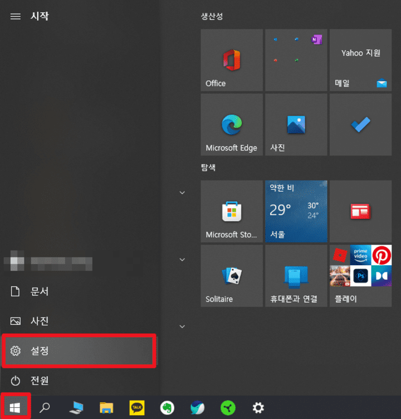Open the Microsoft Store tile
This screenshot has height=419, width=401.
pyautogui.click(x=232, y=211)
